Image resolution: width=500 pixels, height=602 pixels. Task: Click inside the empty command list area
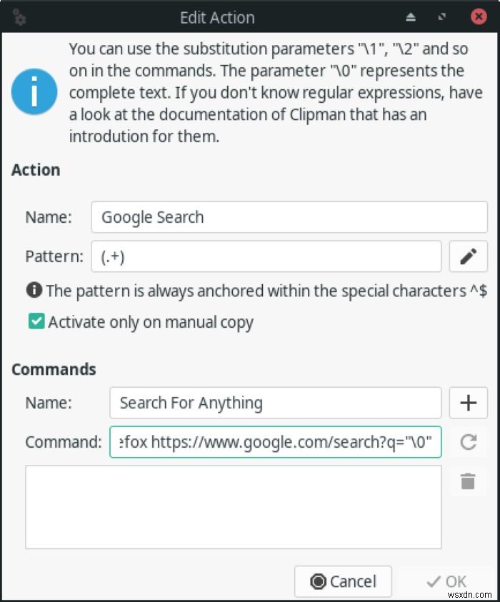pos(232,507)
